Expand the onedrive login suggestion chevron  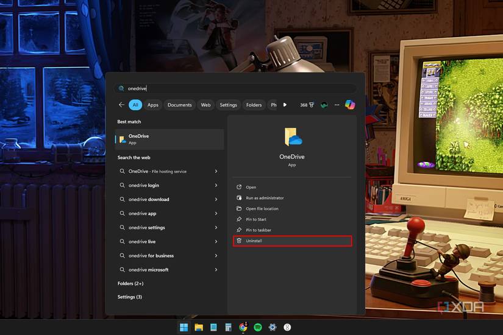pyautogui.click(x=216, y=185)
